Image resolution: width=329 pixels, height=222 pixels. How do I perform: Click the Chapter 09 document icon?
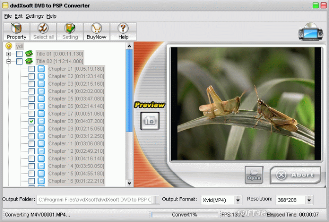coord(41,129)
